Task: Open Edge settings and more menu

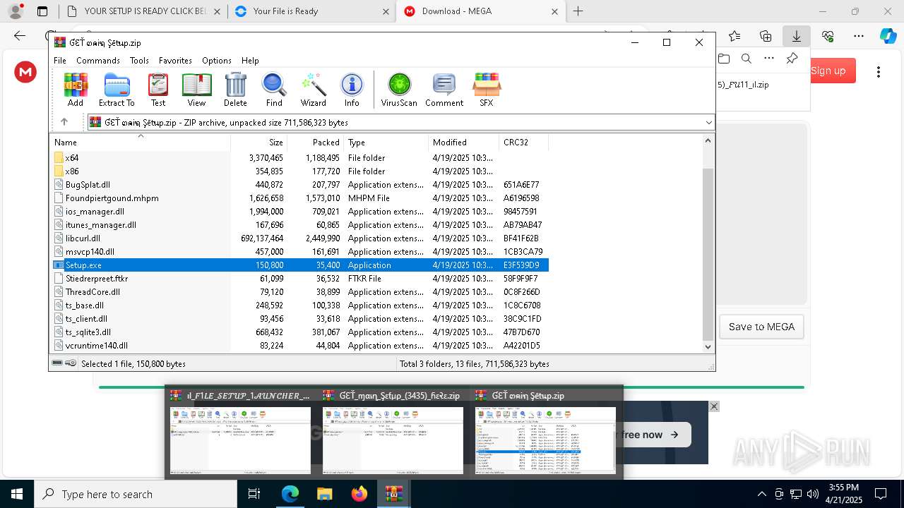Action: click(x=859, y=36)
